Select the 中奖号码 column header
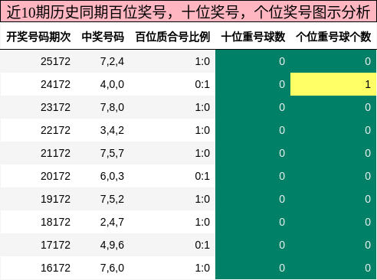The image size is (377, 280). pos(103,37)
